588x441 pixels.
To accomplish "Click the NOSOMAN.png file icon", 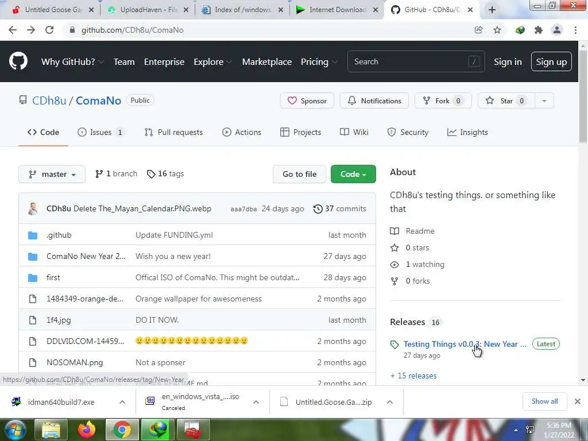I will click(x=33, y=362).
